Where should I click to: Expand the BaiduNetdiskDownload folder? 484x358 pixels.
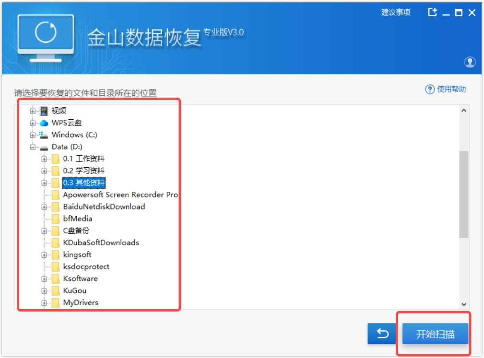point(44,207)
